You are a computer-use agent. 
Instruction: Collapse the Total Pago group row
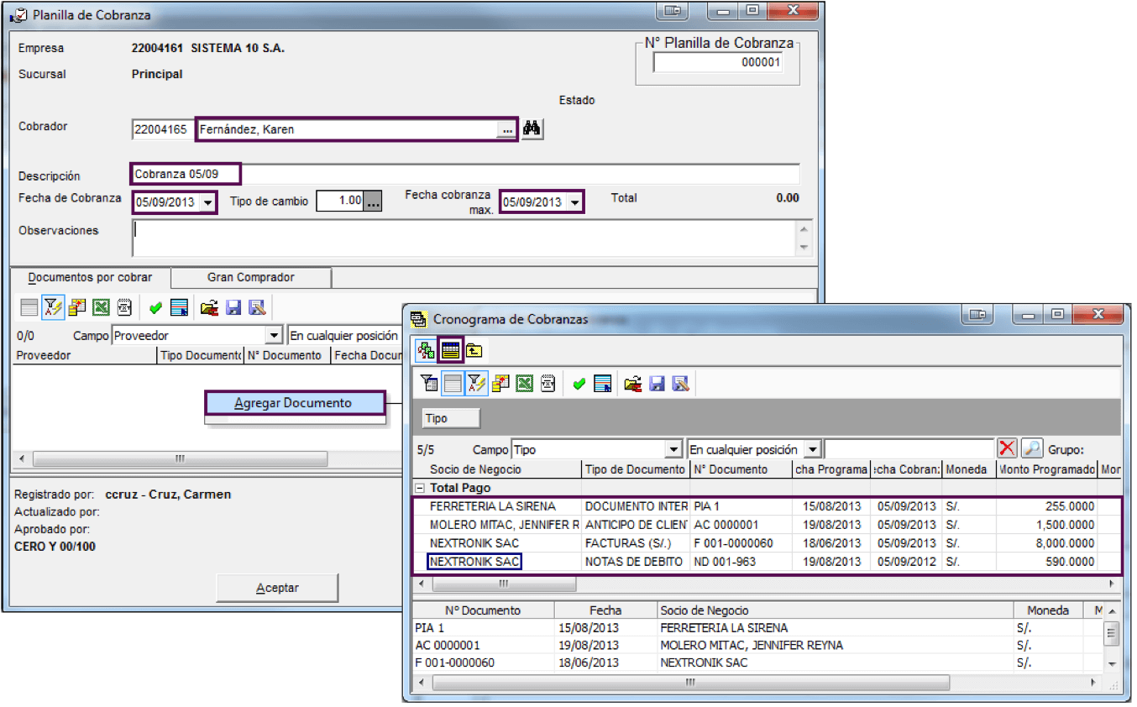pos(420,488)
